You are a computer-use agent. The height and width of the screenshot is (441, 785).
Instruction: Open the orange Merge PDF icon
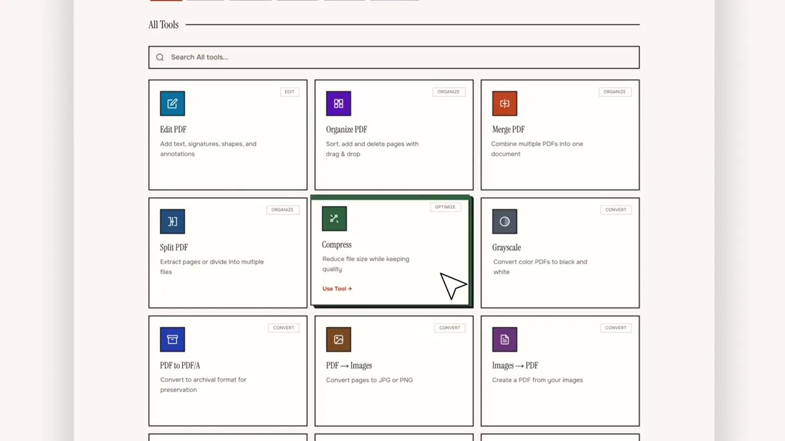505,103
